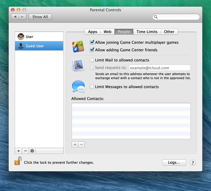The image size is (211, 191).
Task: Enable Limit Mail to allowed contacts
Action: coord(92,60)
